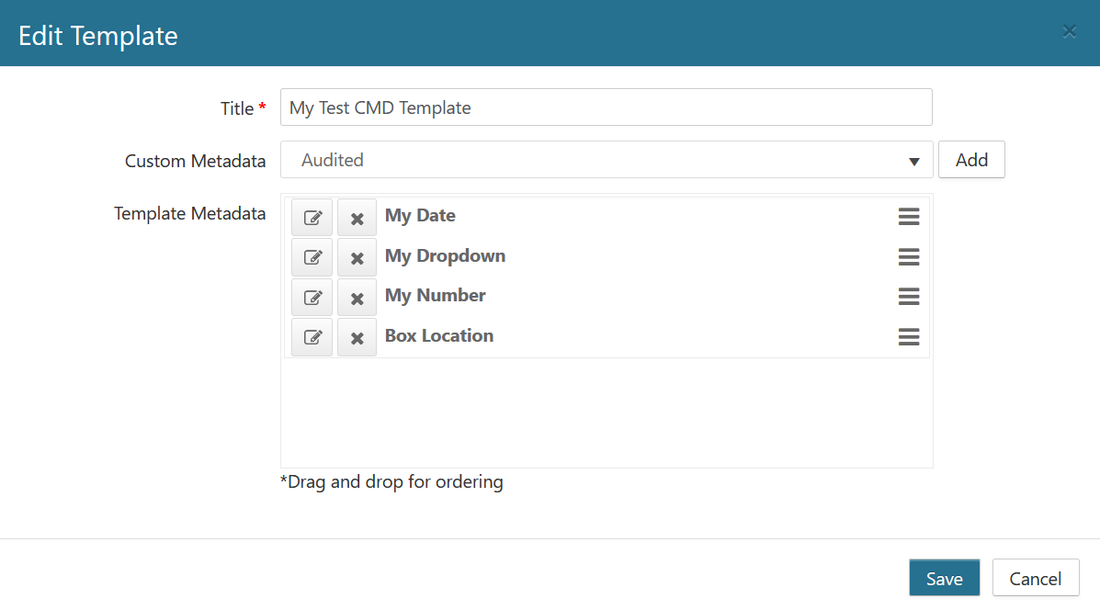Save the template changes
This screenshot has height=610, width=1100.
tap(944, 578)
